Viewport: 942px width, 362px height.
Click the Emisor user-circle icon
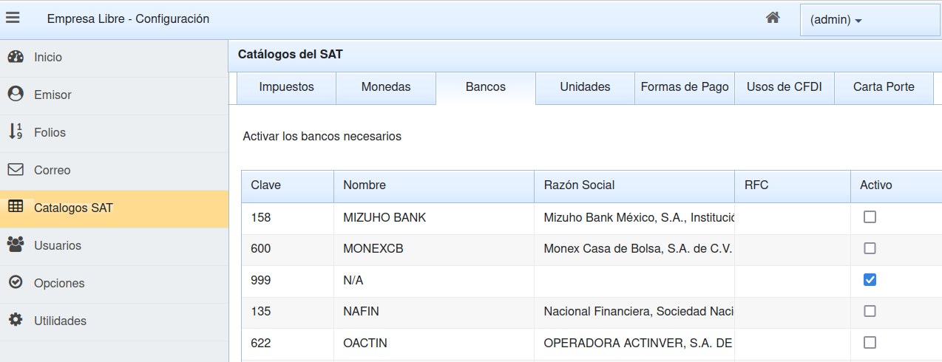(16, 95)
